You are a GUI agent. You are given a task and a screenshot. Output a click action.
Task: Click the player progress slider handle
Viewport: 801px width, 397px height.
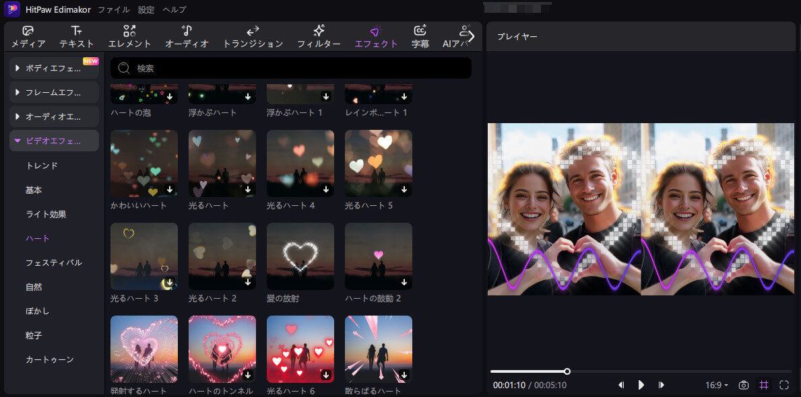click(567, 371)
